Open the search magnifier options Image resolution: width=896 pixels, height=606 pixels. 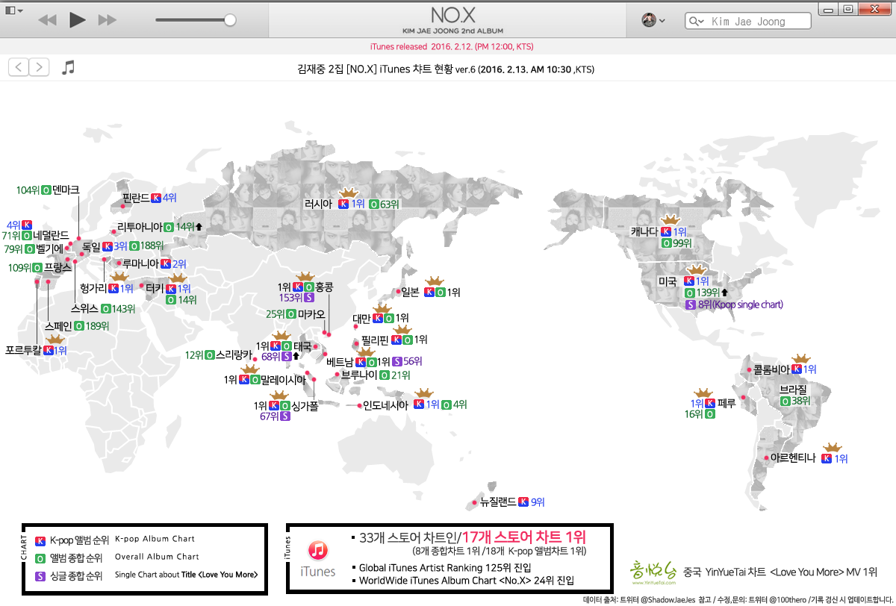(697, 22)
